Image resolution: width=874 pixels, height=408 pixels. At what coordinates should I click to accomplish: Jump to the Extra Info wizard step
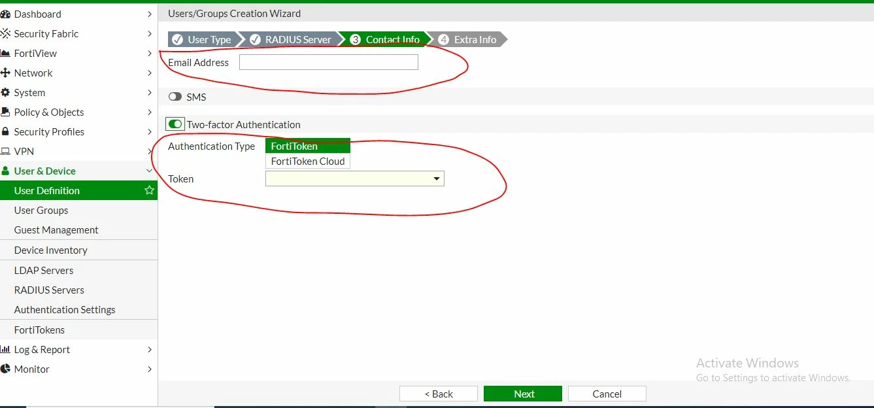[468, 39]
